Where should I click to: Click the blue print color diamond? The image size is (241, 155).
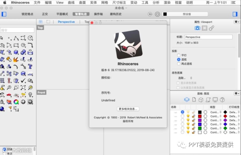[225, 124]
